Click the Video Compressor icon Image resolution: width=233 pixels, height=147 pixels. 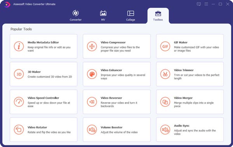(92, 46)
